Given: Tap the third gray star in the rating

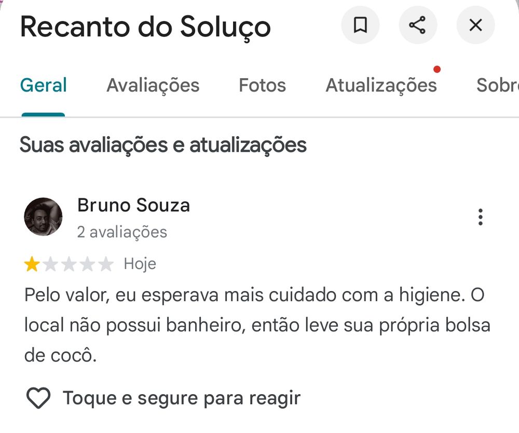Looking at the screenshot, I should [x=70, y=264].
